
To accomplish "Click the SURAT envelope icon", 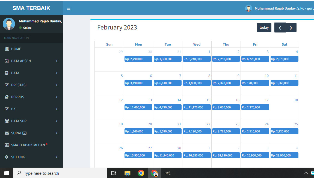I will click(7, 133).
